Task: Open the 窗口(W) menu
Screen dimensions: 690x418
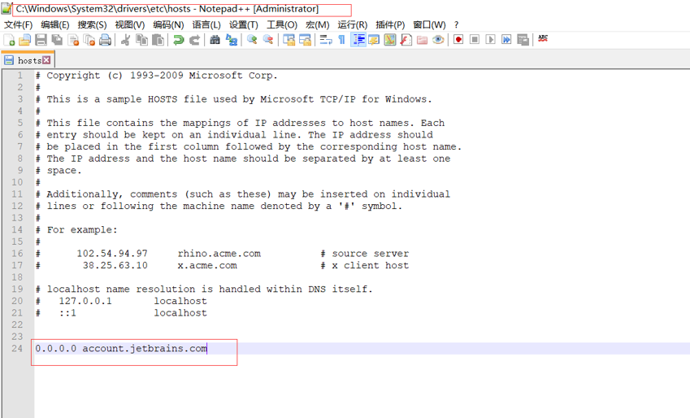Action: 429,24
